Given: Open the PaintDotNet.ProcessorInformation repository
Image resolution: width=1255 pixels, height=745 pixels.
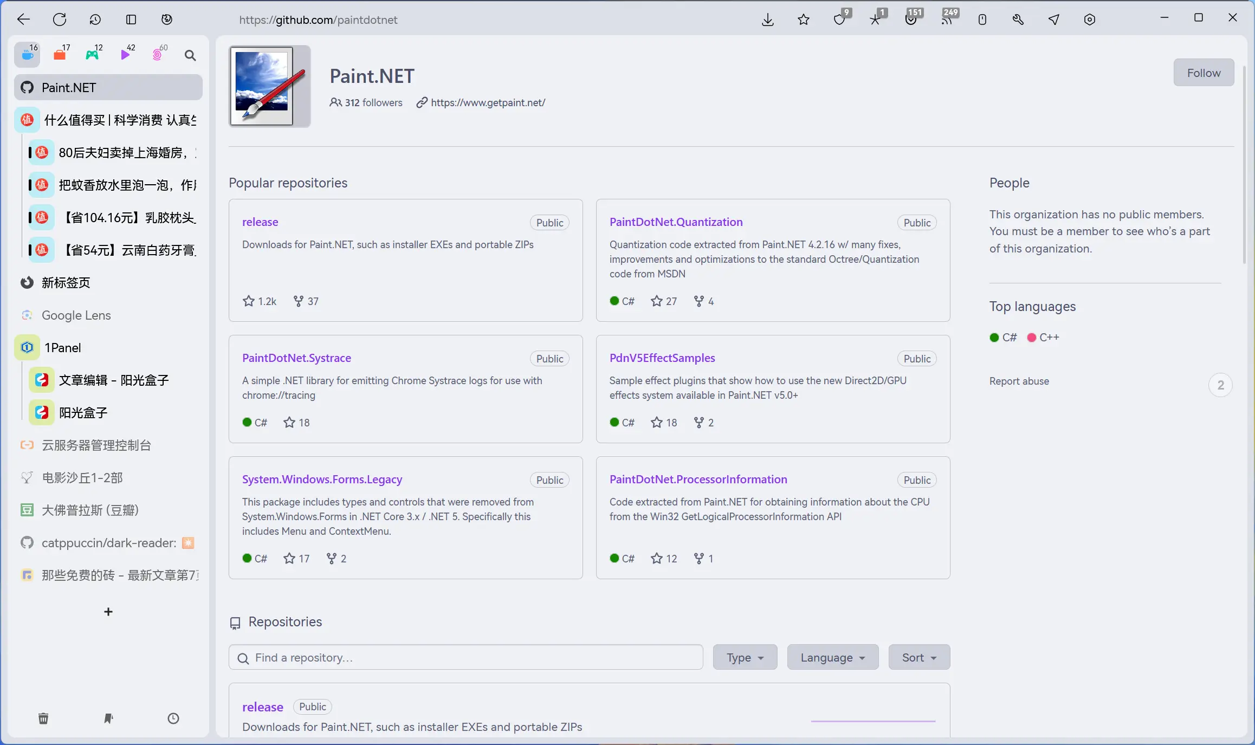Looking at the screenshot, I should (698, 479).
